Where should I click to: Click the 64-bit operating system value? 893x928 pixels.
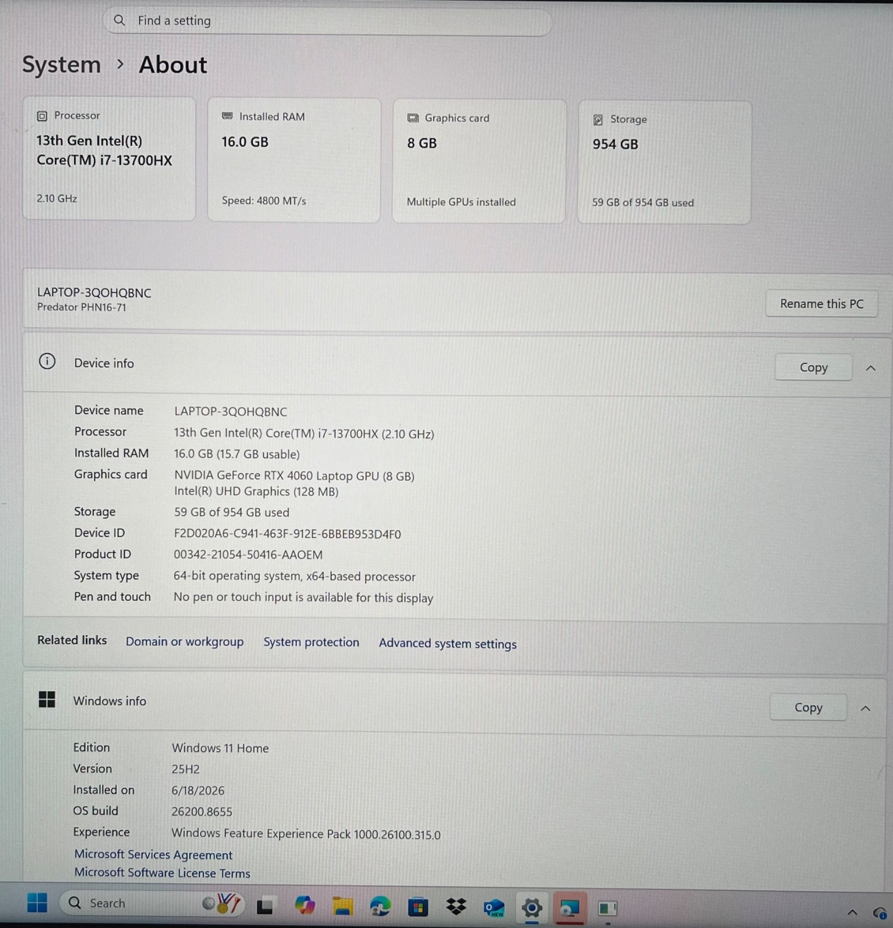tap(295, 576)
